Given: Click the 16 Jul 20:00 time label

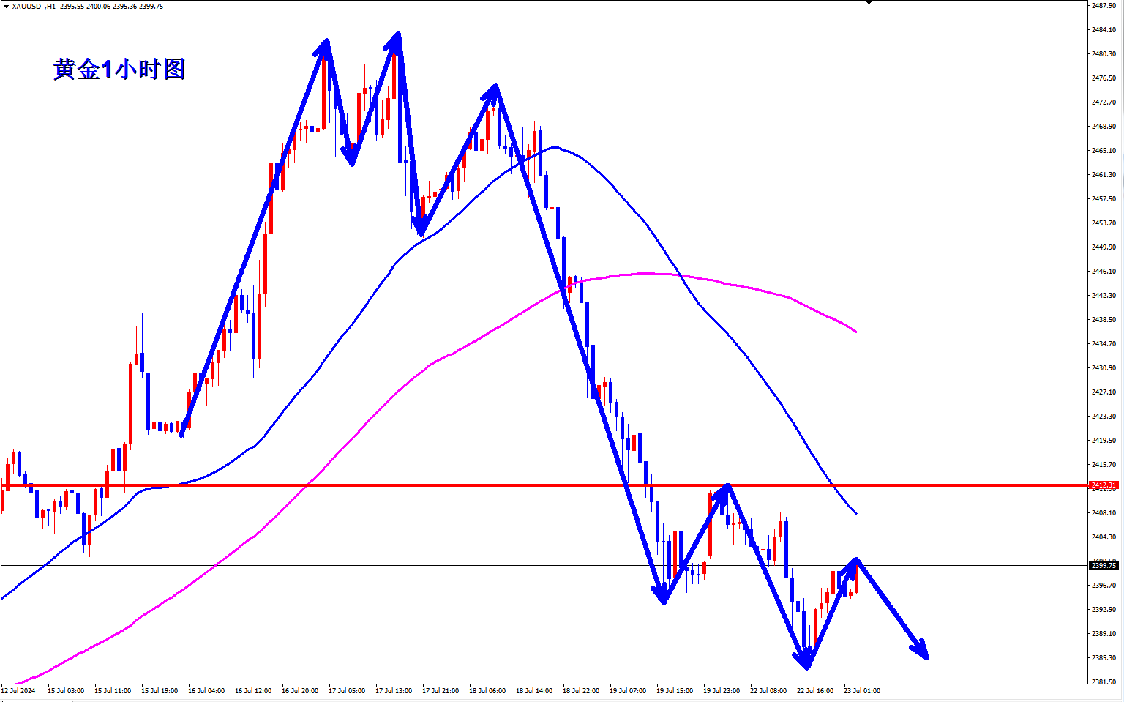Looking at the screenshot, I should point(300,691).
